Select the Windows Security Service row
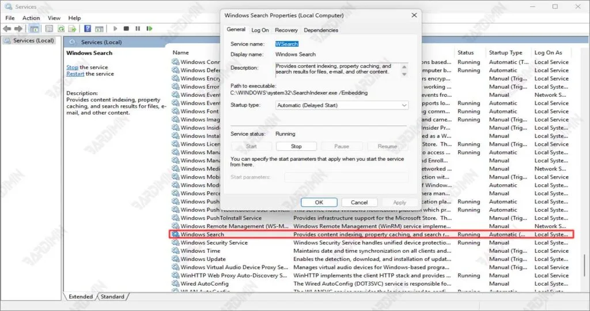Image resolution: width=590 pixels, height=311 pixels. [x=372, y=242]
